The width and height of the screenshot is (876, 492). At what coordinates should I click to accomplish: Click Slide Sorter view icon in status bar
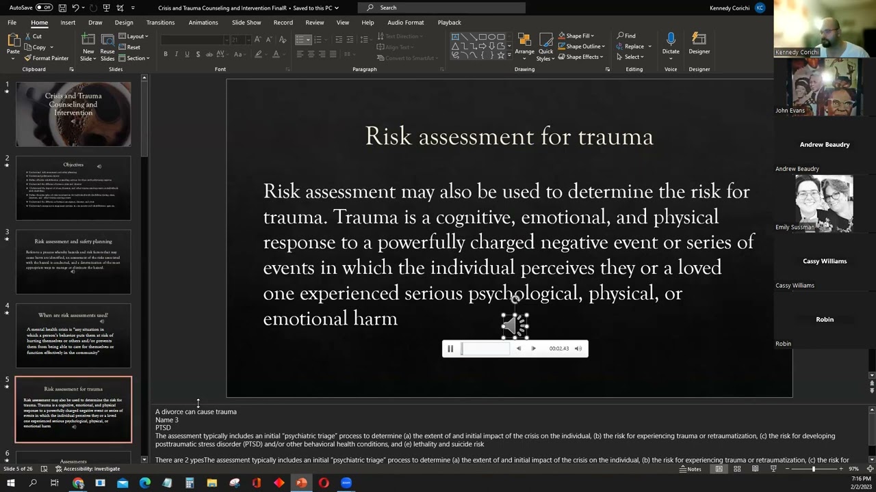pyautogui.click(x=737, y=469)
